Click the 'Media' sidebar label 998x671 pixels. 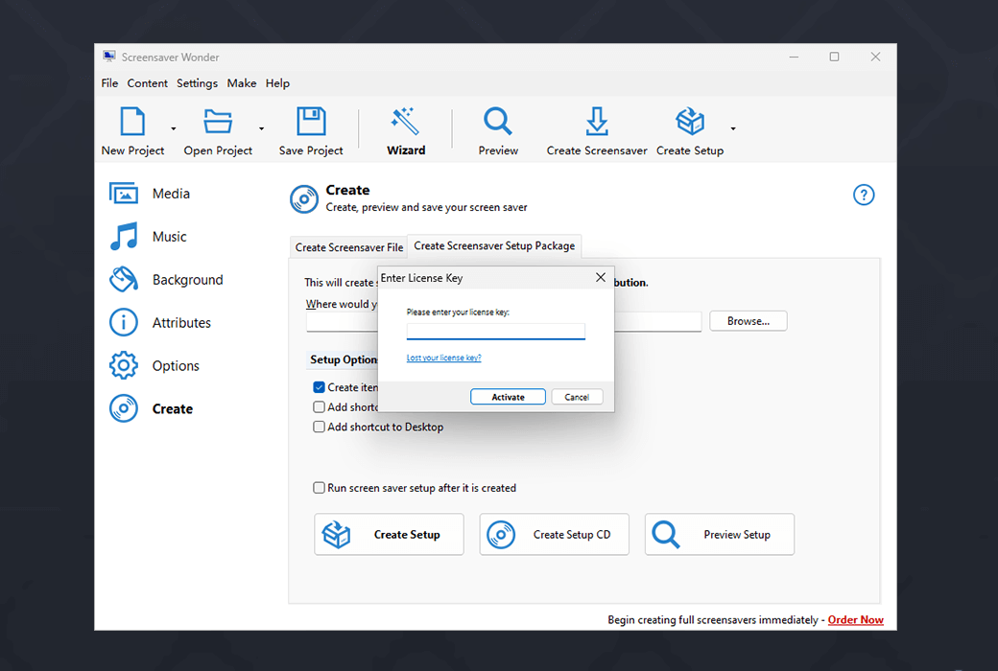point(171,194)
